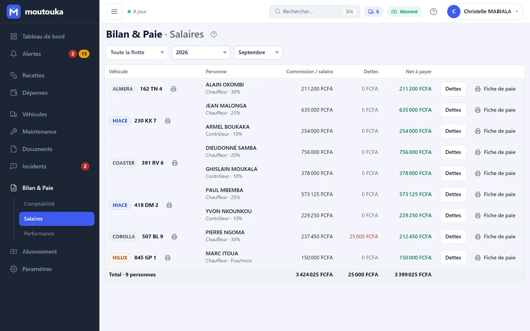The width and height of the screenshot is (530, 331).
Task: Click the Véhicules truck icon
Action: [14, 114]
